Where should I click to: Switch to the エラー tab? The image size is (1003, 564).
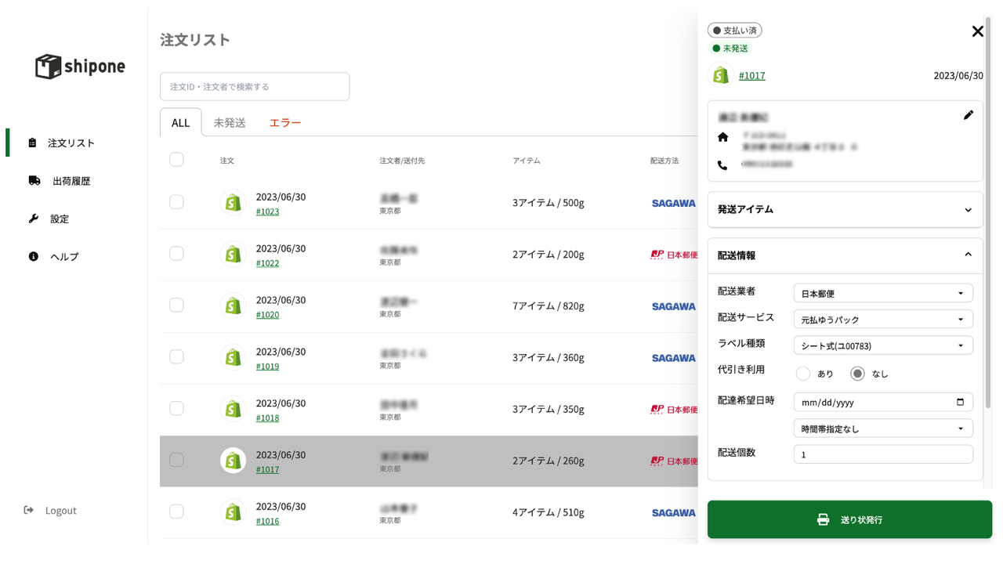coord(285,122)
